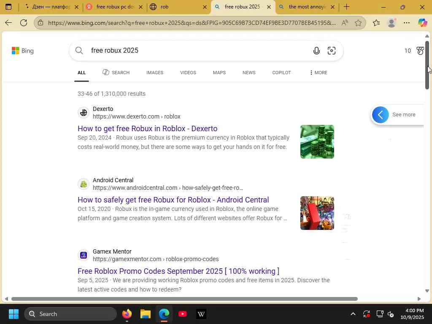Click the browser address bar URL
This screenshot has width=432, height=324.
point(192,23)
